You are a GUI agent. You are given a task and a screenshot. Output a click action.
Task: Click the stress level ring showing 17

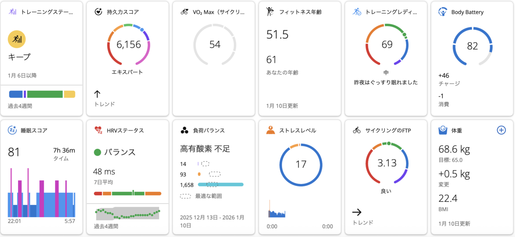coord(301,164)
